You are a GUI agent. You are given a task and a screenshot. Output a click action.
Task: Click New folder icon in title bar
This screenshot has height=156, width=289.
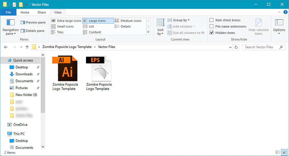(x=21, y=4)
